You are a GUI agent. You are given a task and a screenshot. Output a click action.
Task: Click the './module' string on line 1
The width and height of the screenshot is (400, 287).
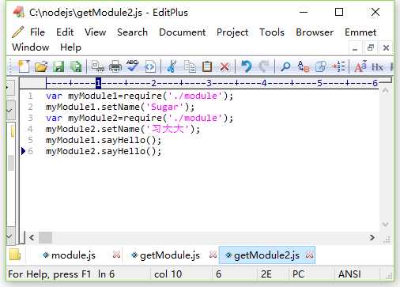(195, 96)
